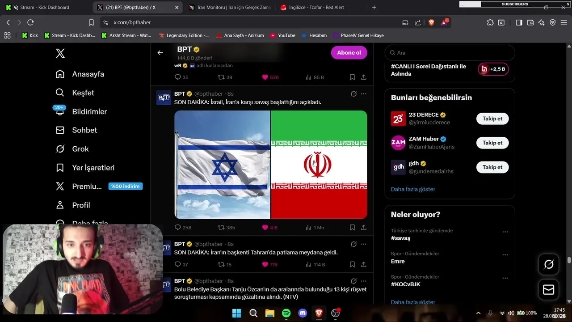Click Daha fazla göster under suggestions
572x322 pixels.
tap(413, 189)
